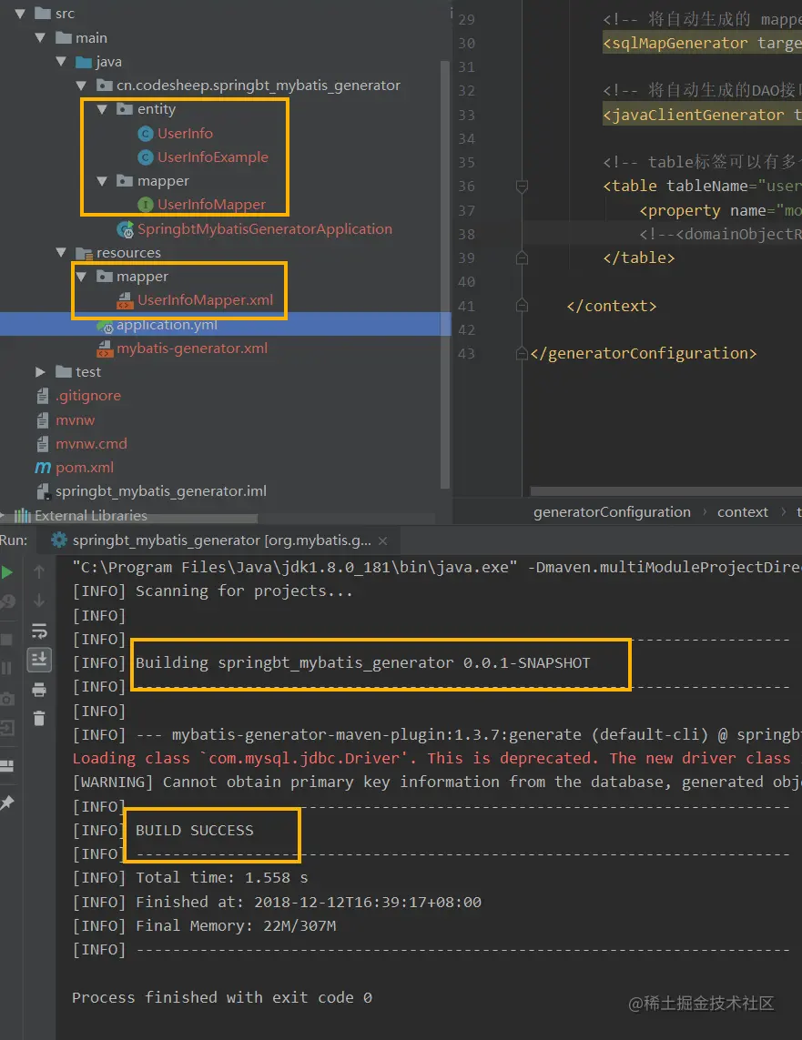The width and height of the screenshot is (802, 1040).
Task: Click the green Rerun button in Run panel
Action: click(6, 571)
